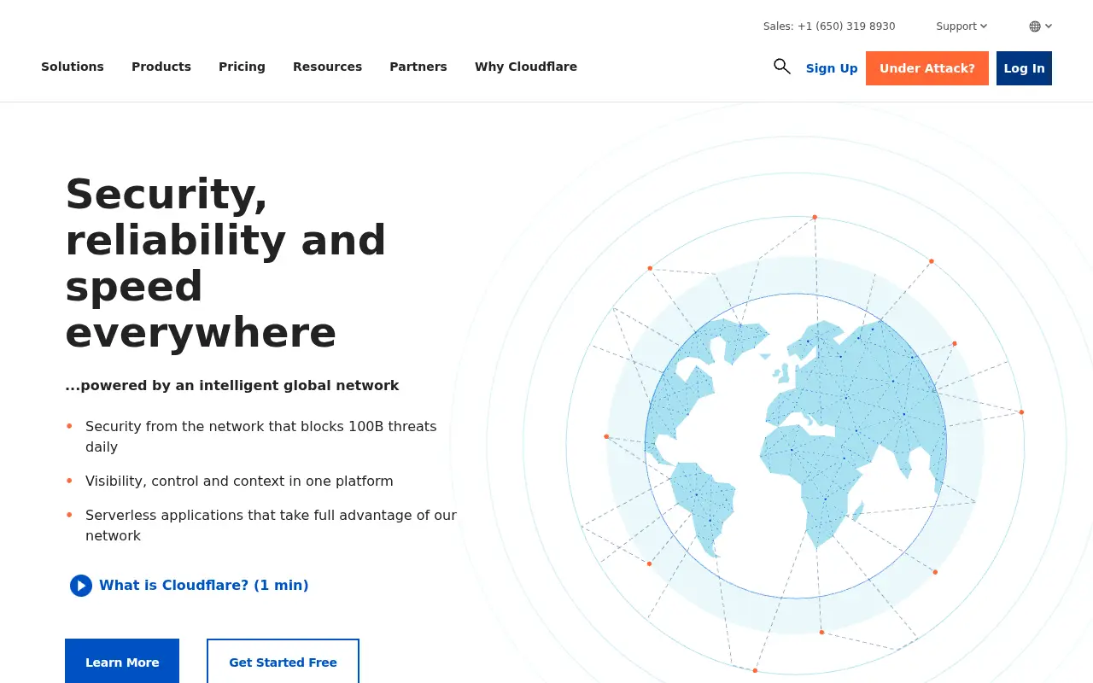
Task: Call the sales number +1 (650) 319 8930
Action: (846, 26)
